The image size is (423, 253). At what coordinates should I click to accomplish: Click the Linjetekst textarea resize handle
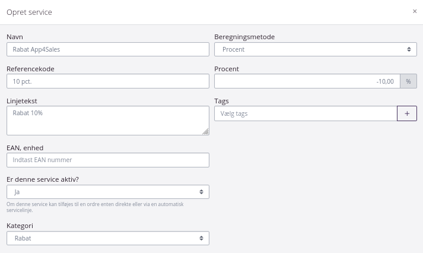[x=206, y=132]
